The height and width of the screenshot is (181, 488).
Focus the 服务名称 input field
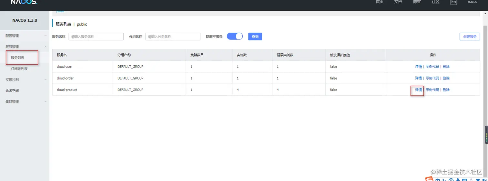[x=96, y=37]
